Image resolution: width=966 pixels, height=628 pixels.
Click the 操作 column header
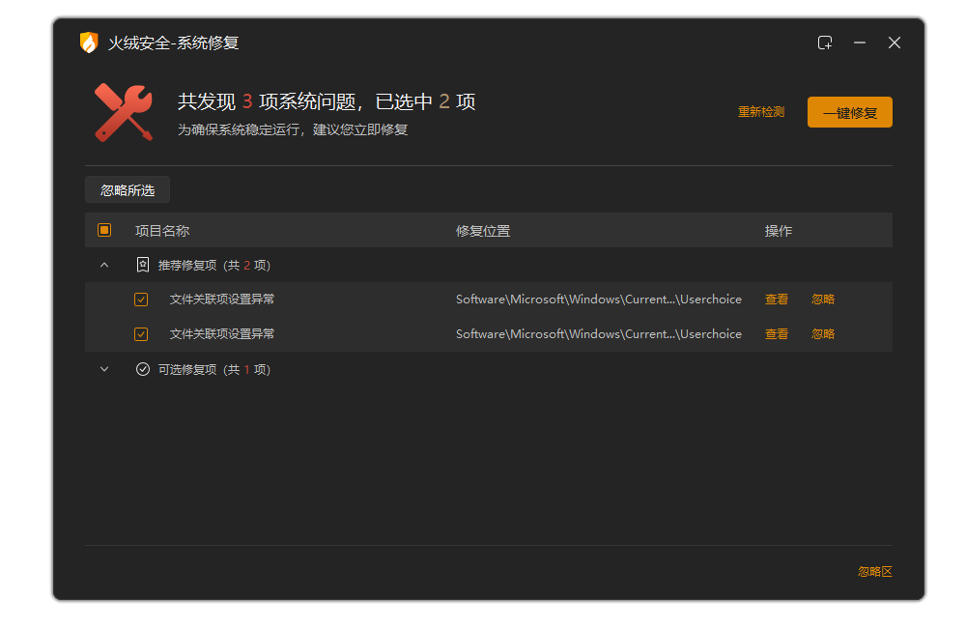[x=778, y=231]
